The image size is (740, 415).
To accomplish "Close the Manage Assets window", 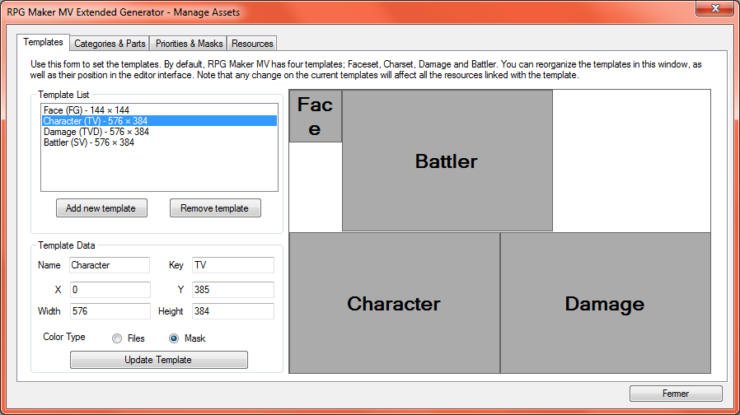I will pos(715,8).
